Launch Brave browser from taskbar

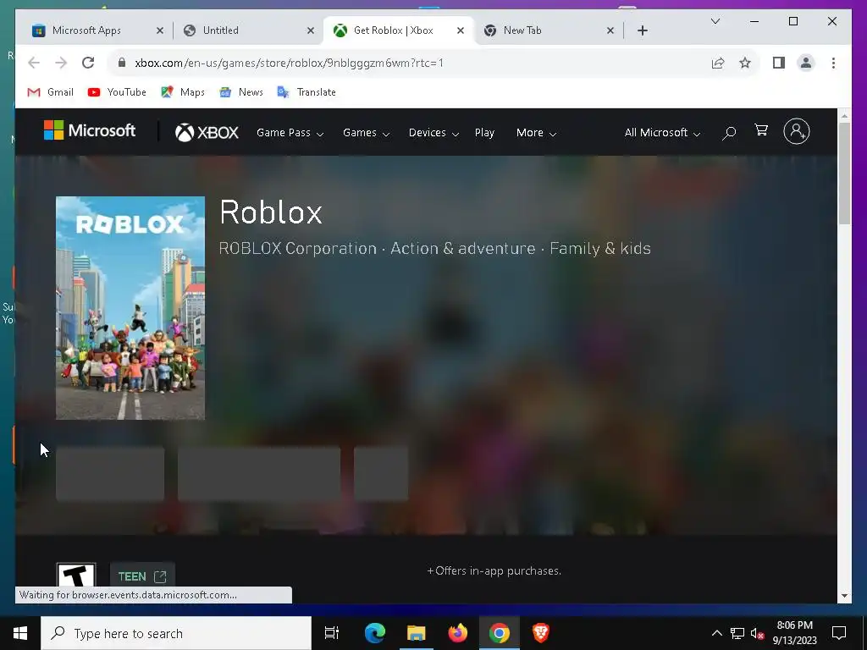click(x=540, y=633)
